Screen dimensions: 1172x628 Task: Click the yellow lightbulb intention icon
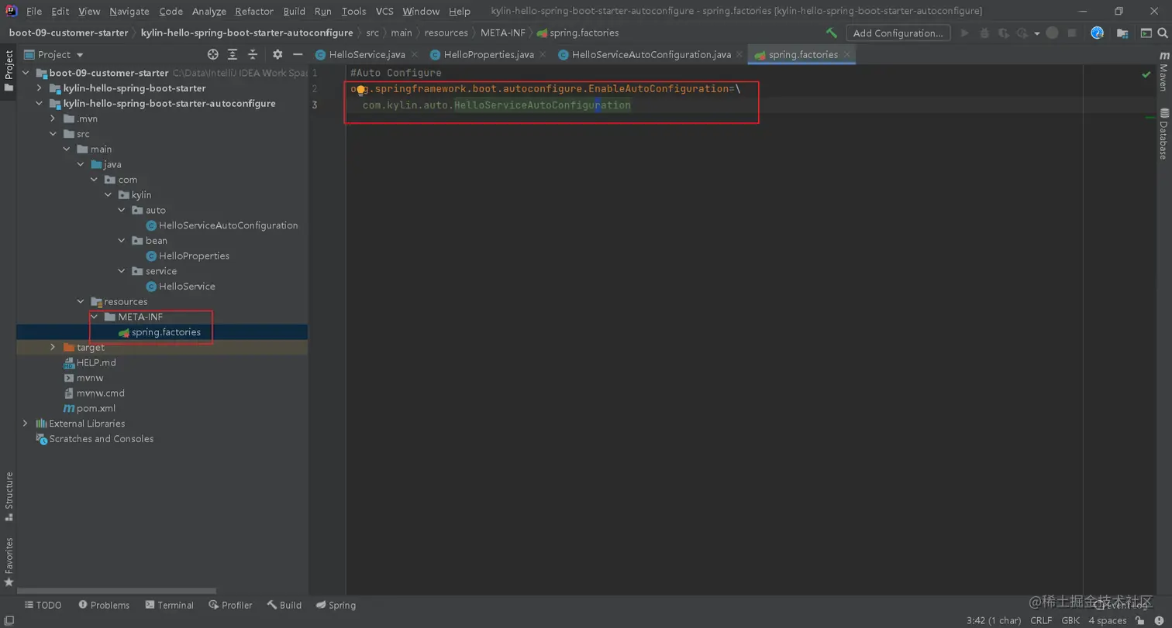click(x=360, y=90)
